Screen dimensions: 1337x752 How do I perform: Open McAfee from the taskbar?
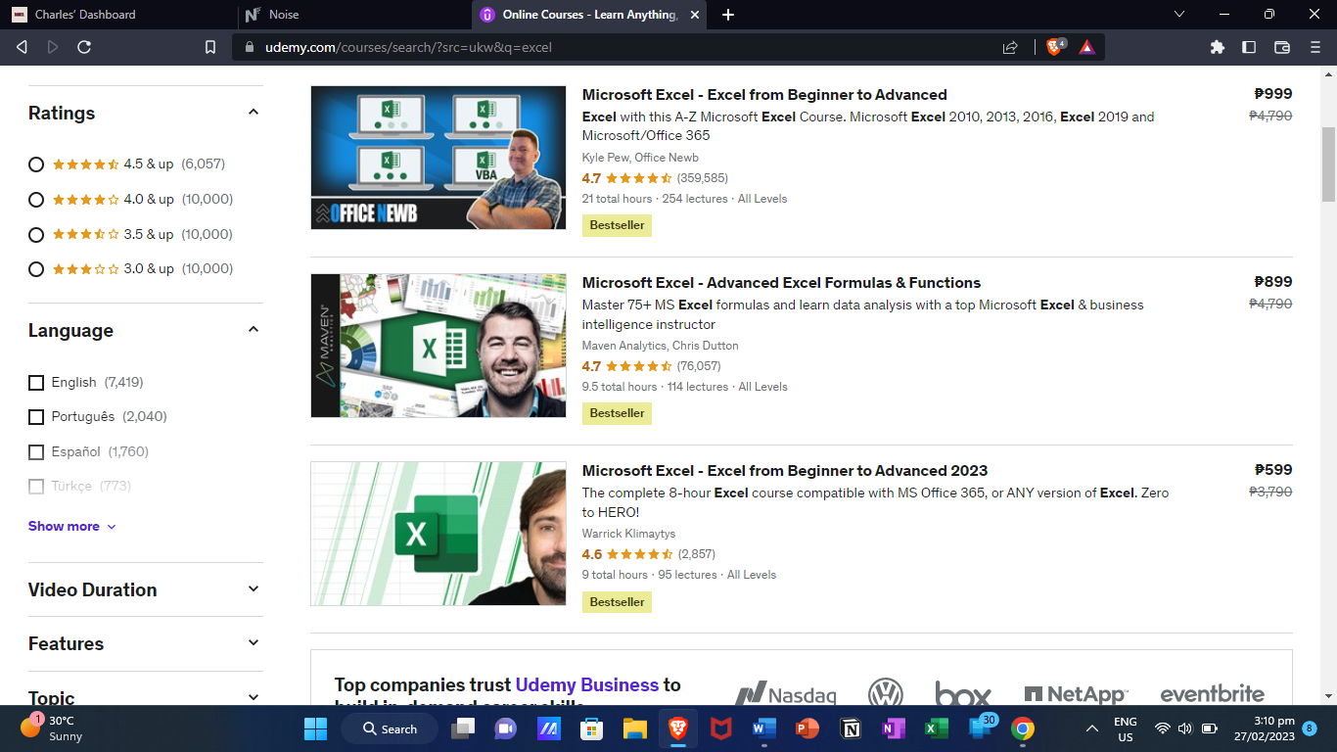(x=721, y=728)
